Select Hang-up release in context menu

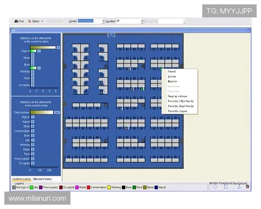coord(177,96)
